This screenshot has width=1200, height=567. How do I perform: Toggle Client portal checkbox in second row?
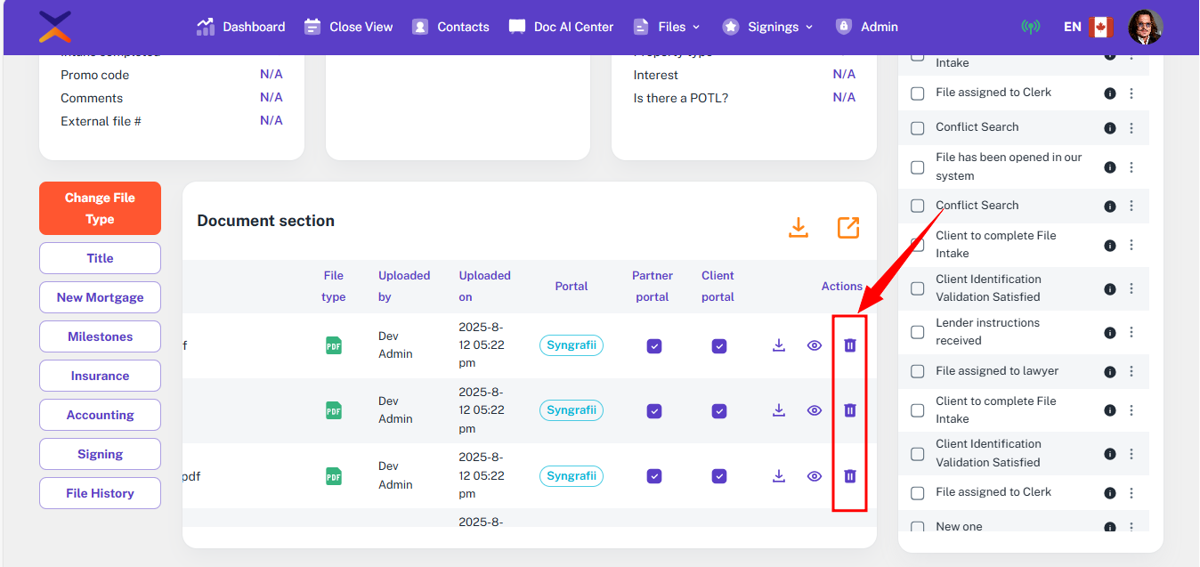pyautogui.click(x=719, y=411)
